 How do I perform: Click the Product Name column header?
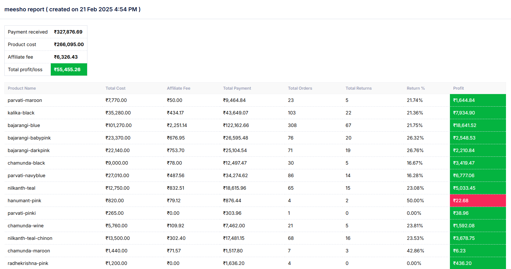22,88
